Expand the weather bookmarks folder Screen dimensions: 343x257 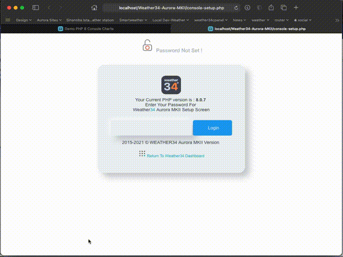coord(260,20)
